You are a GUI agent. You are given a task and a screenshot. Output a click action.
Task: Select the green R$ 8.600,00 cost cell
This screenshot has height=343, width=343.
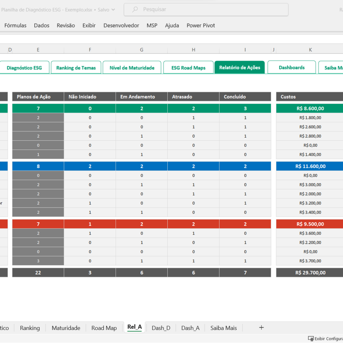click(x=310, y=108)
